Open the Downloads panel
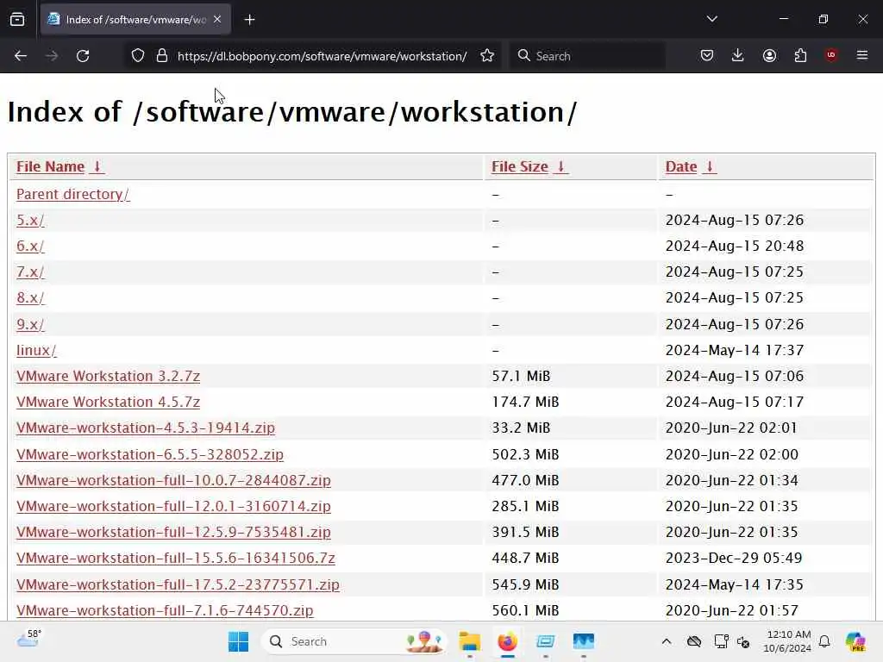 tap(738, 55)
